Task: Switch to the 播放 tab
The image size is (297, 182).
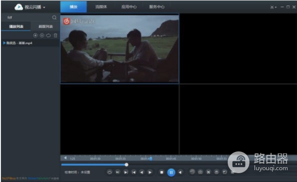Action: (74, 7)
